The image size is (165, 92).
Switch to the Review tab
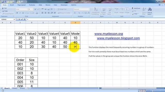[48, 5]
